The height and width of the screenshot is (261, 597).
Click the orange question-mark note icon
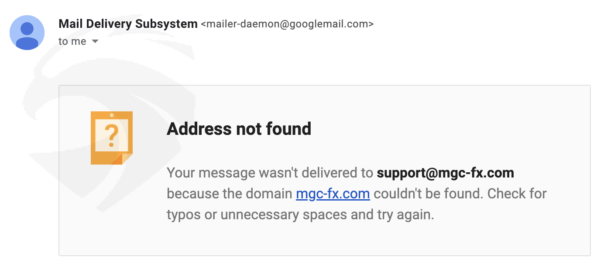click(x=111, y=137)
